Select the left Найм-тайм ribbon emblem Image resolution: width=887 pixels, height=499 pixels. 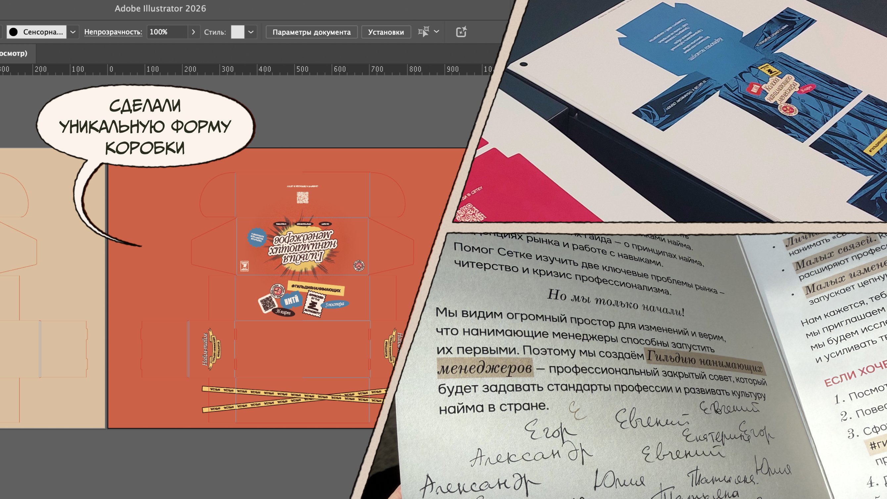pos(211,349)
